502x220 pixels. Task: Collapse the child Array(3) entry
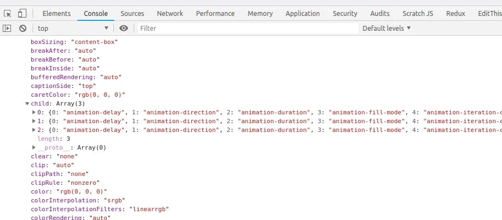[27, 103]
